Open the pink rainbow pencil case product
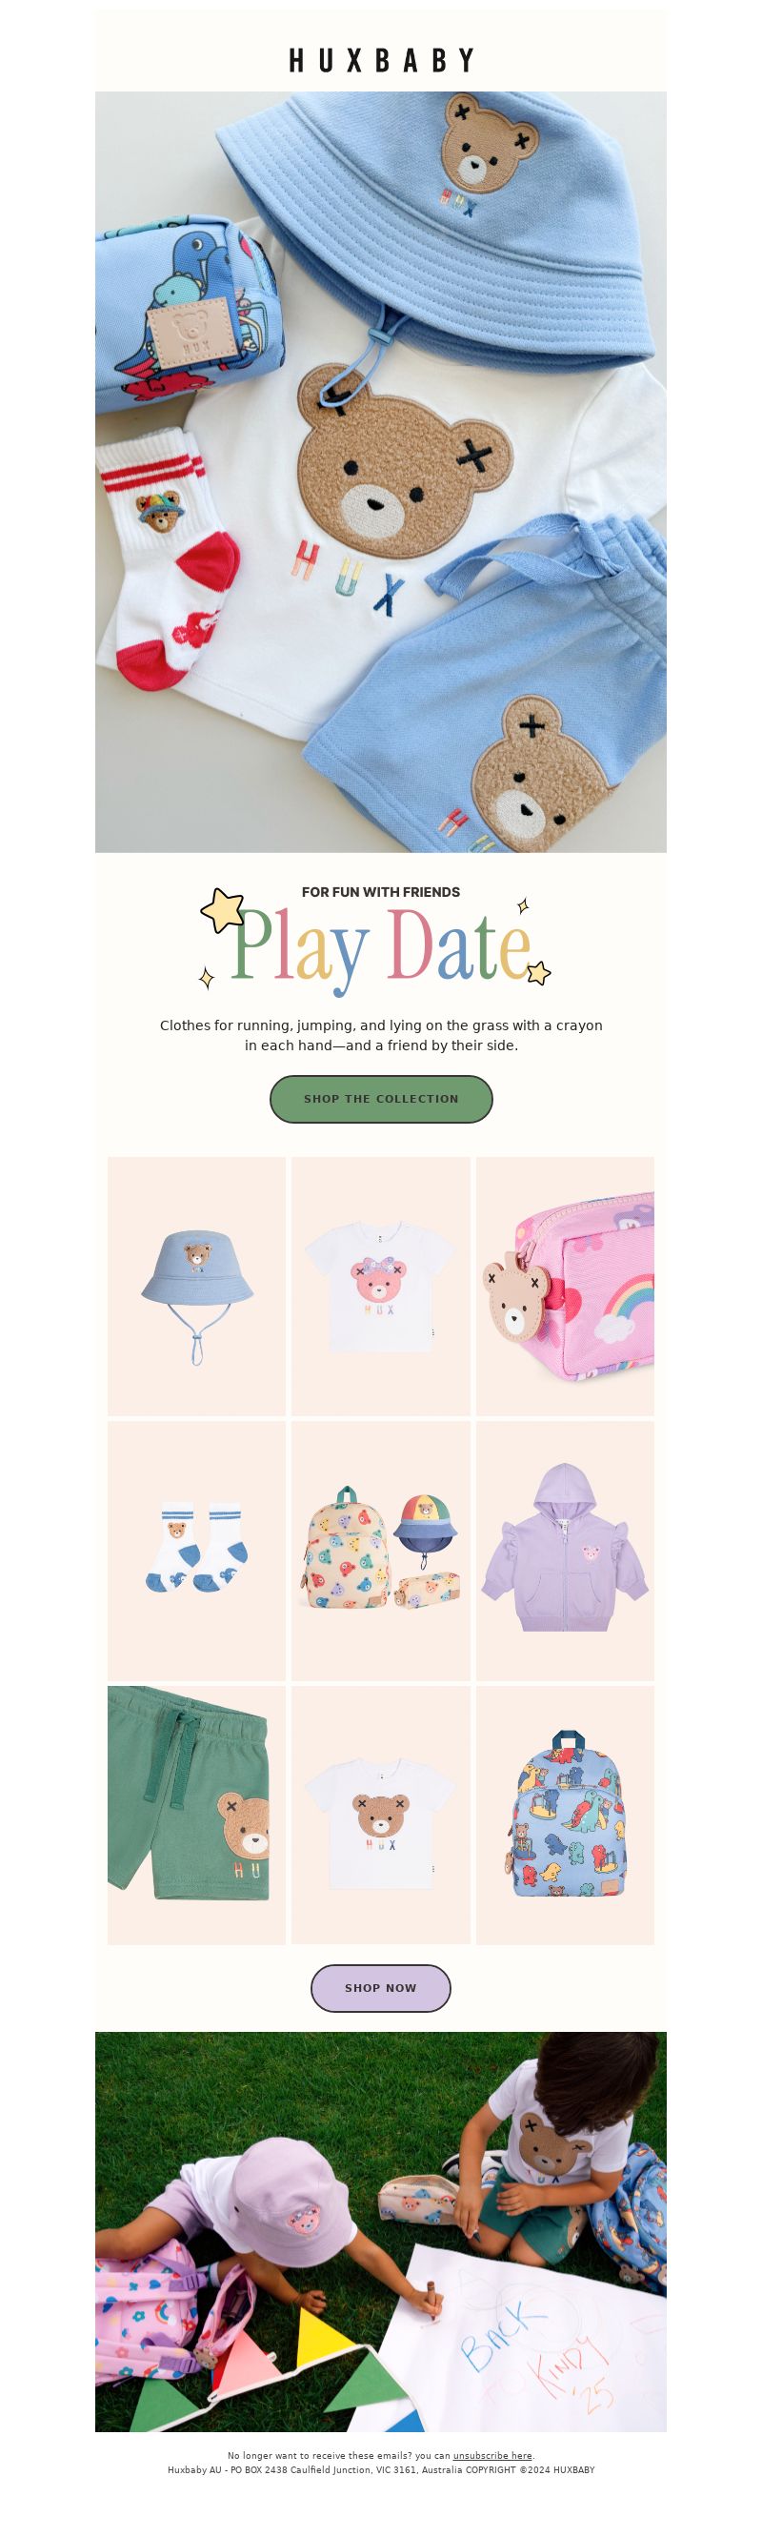762x2537 pixels. point(565,1286)
